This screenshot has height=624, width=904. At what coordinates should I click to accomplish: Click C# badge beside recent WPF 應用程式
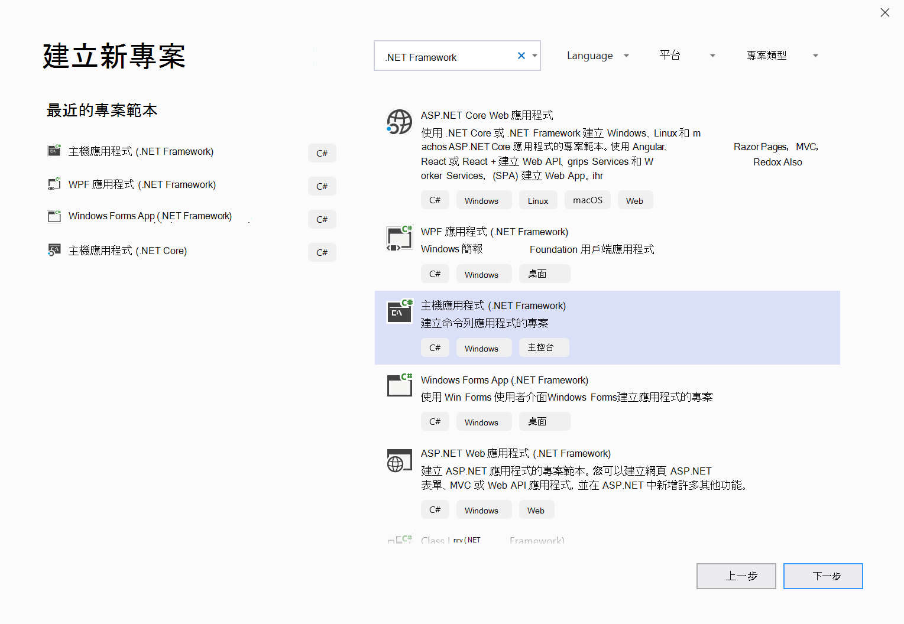(x=322, y=186)
